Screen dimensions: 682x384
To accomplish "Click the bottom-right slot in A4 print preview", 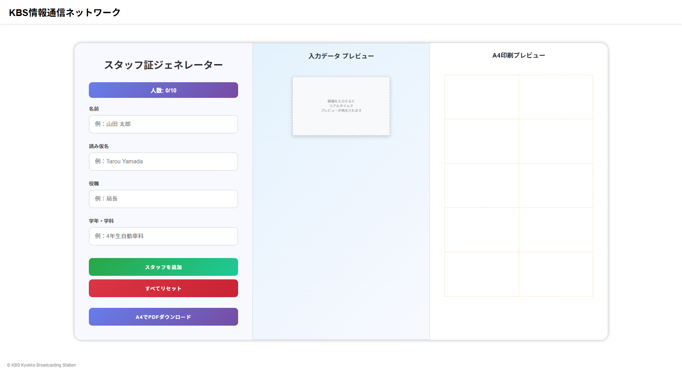I will (555, 274).
